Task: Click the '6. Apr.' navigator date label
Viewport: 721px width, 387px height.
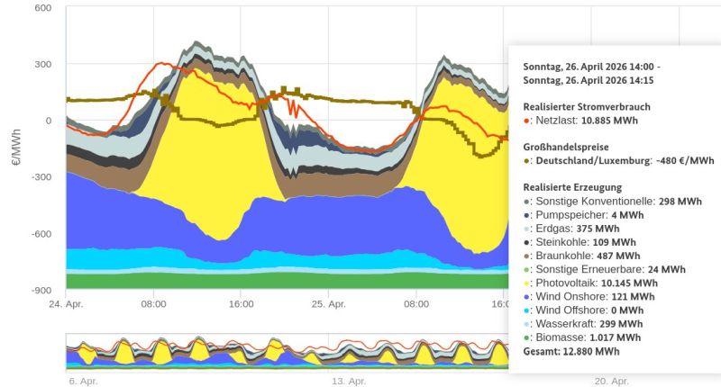Action: (83, 381)
